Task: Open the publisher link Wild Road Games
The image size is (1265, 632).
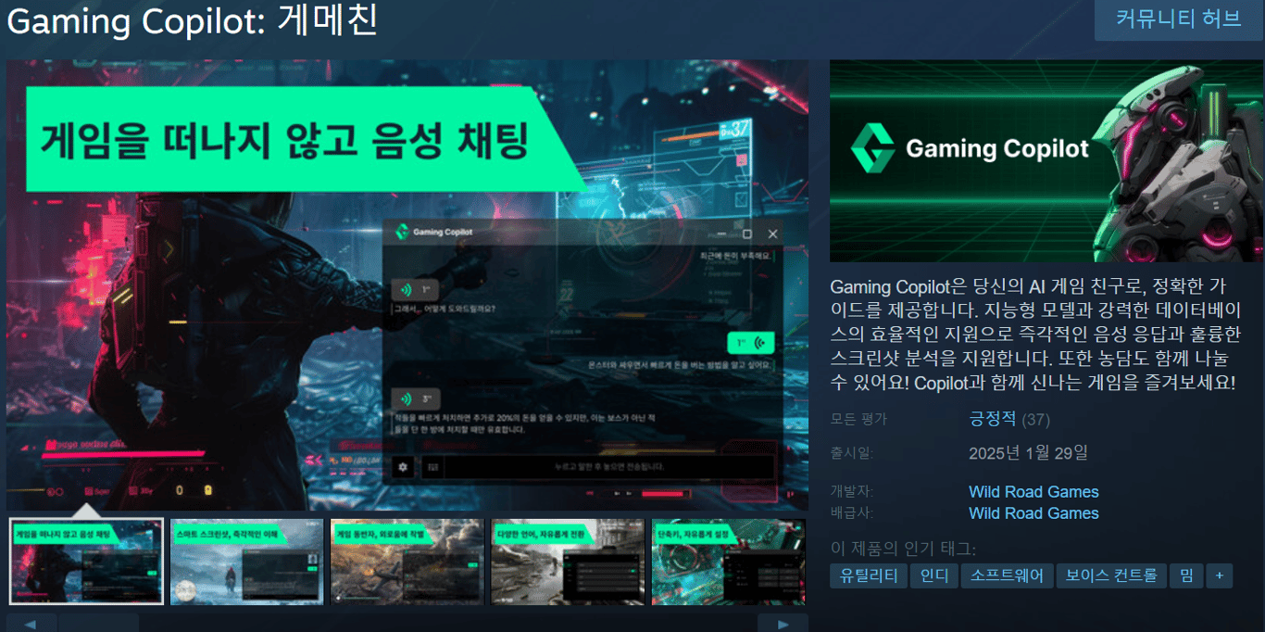Action: tap(1033, 513)
